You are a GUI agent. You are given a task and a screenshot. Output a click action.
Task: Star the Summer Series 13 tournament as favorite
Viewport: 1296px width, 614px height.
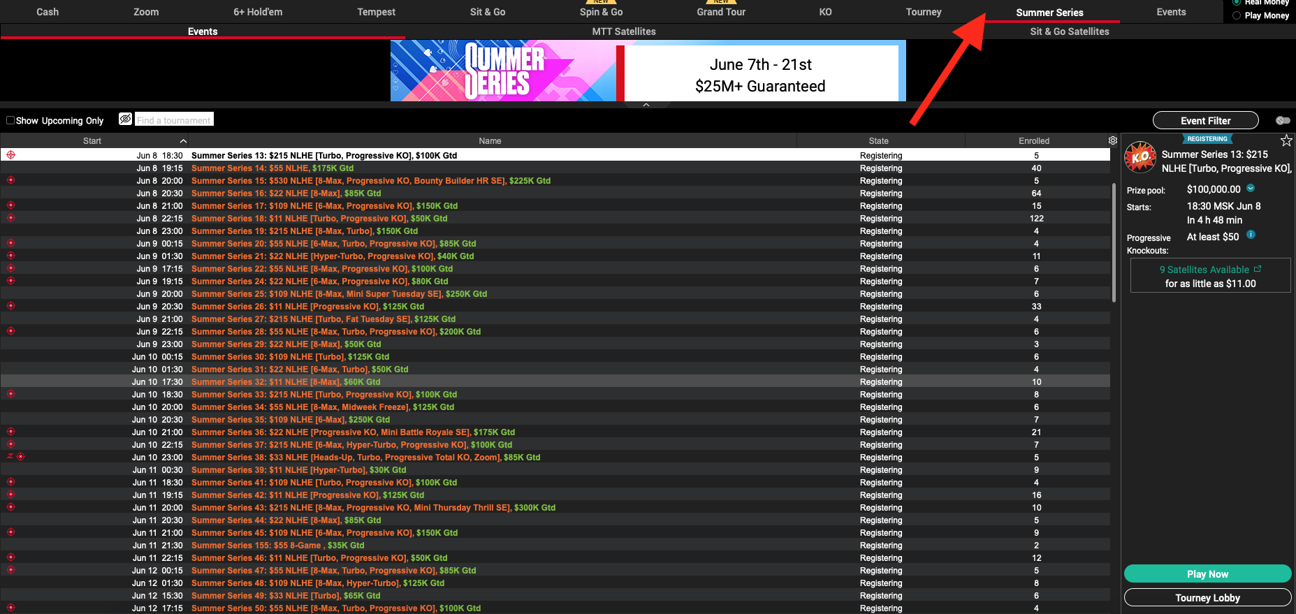point(1286,140)
